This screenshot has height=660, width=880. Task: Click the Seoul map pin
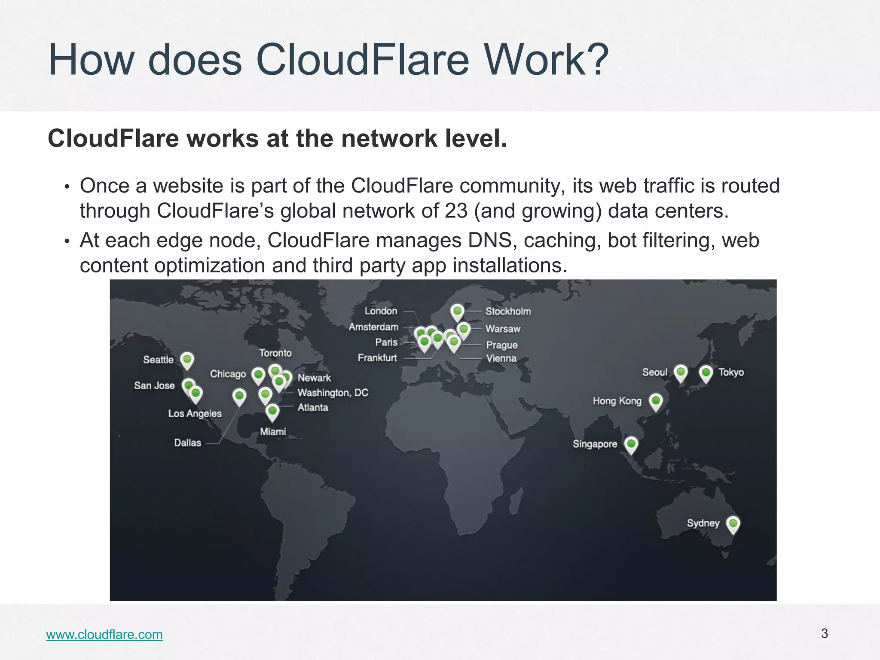[681, 373]
